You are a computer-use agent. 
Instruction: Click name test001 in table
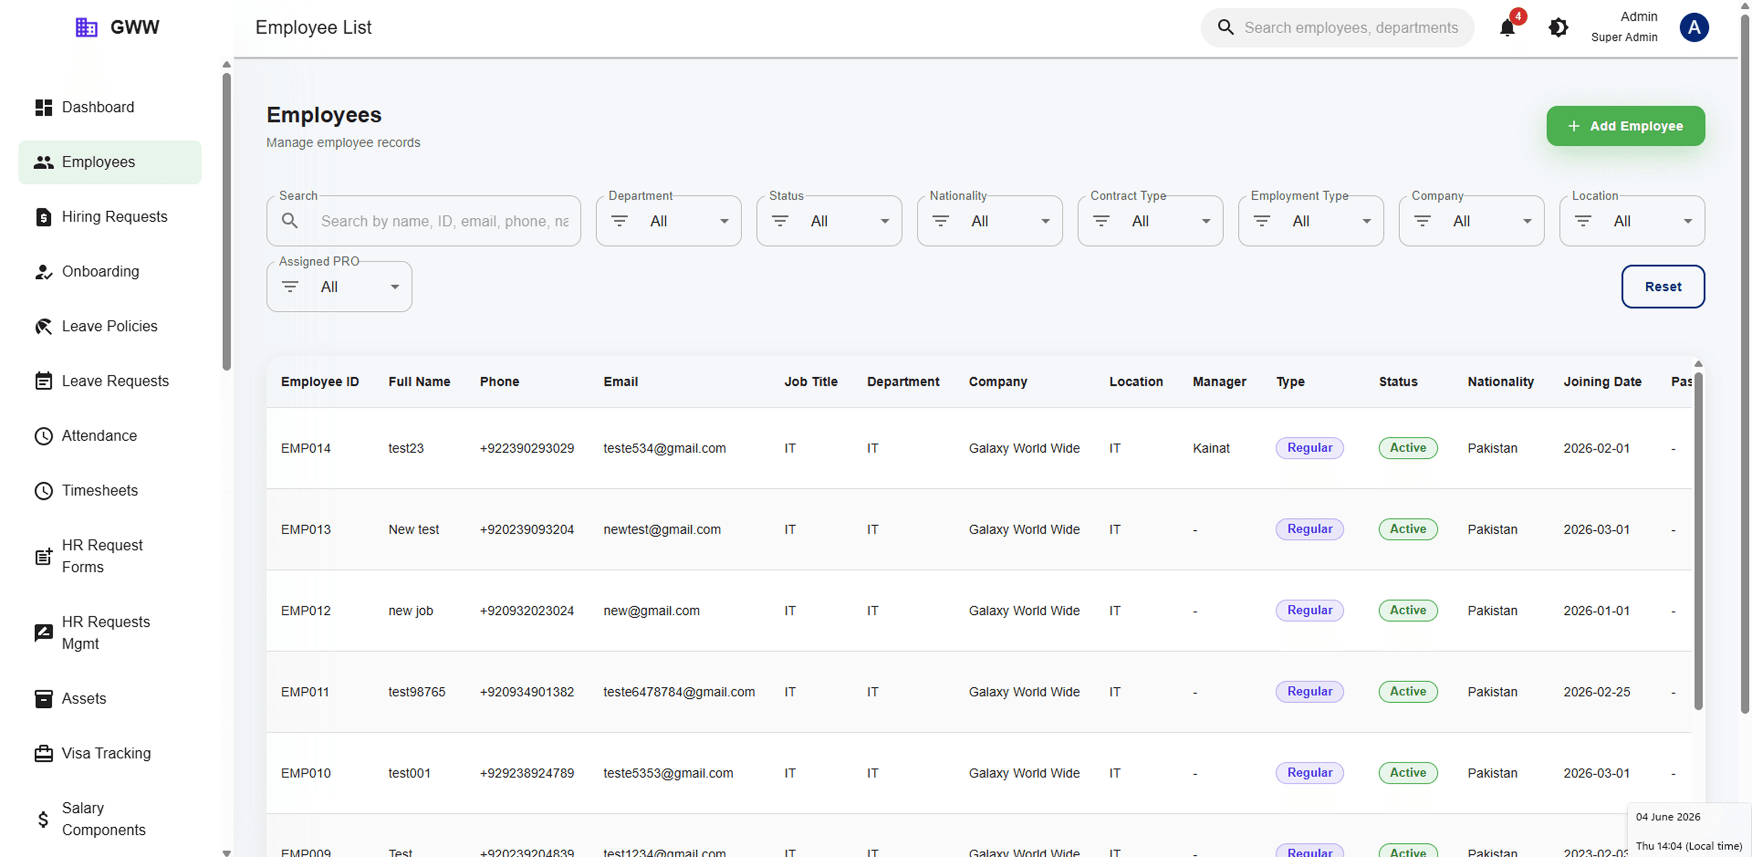pos(409,773)
